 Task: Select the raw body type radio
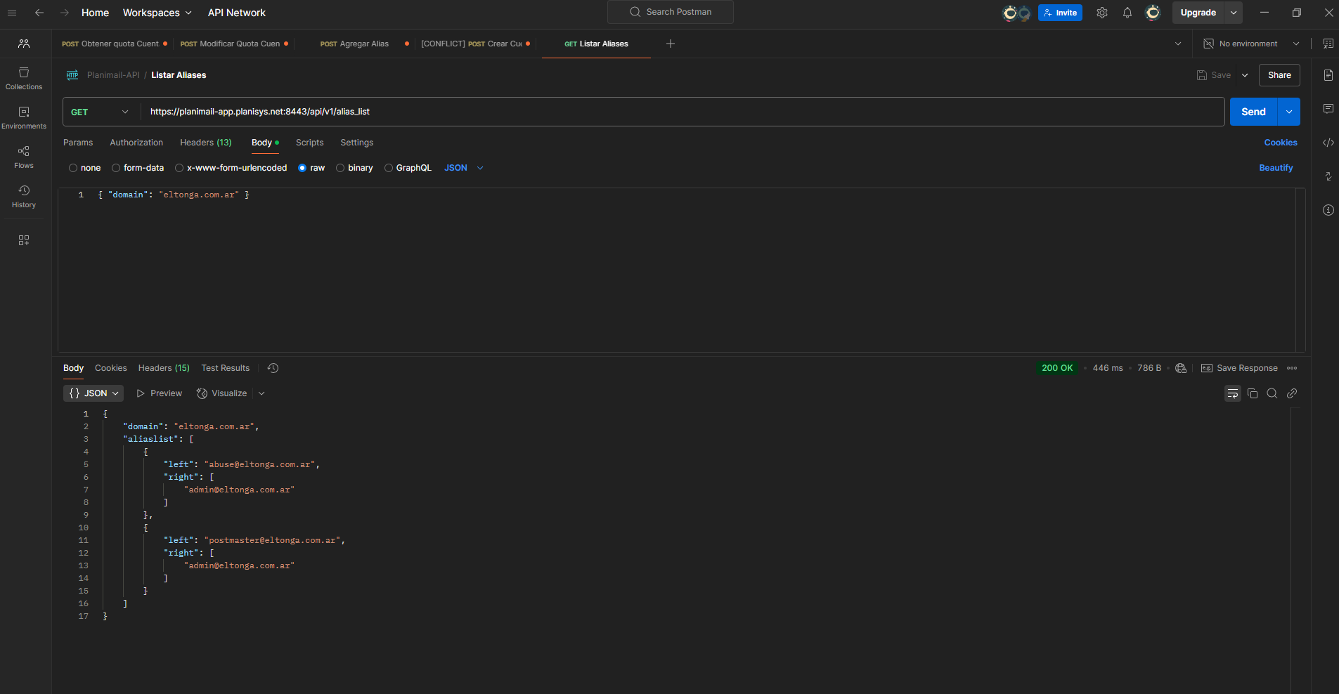pyautogui.click(x=302, y=168)
